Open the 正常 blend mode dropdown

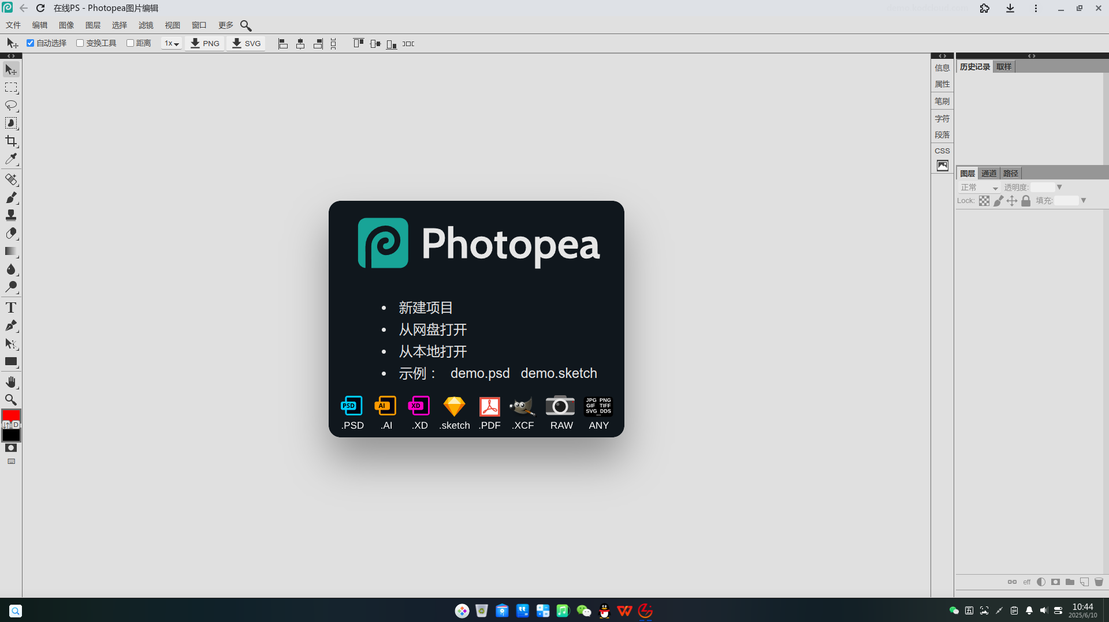979,188
